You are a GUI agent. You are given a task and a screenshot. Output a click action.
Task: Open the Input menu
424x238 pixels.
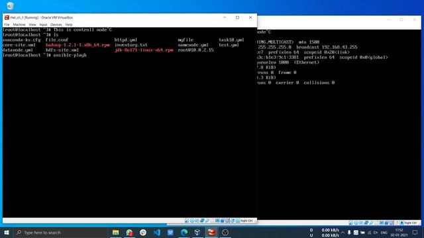click(43, 24)
